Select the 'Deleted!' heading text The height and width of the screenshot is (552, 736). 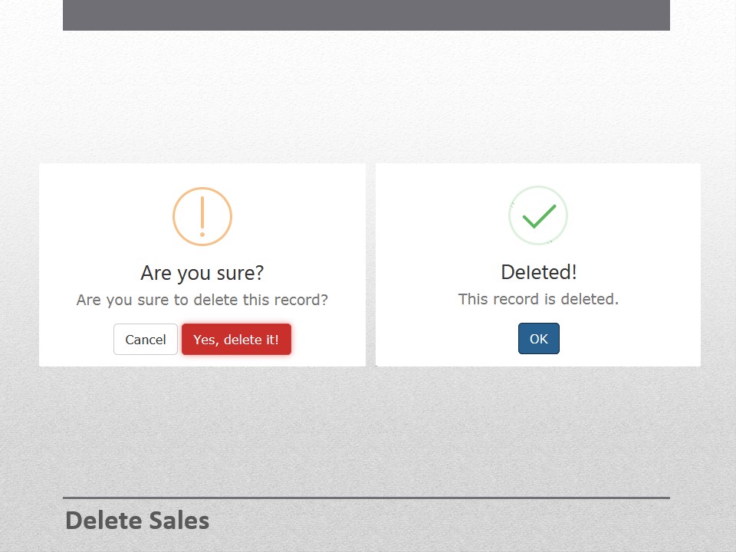pyautogui.click(x=538, y=271)
